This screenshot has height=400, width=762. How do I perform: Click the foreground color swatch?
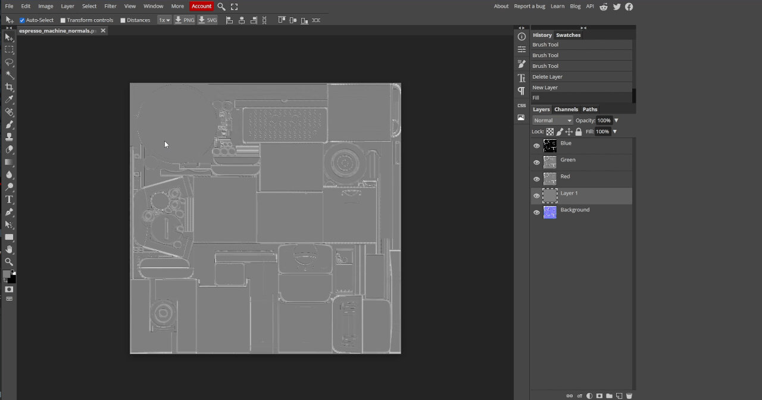tap(7, 274)
